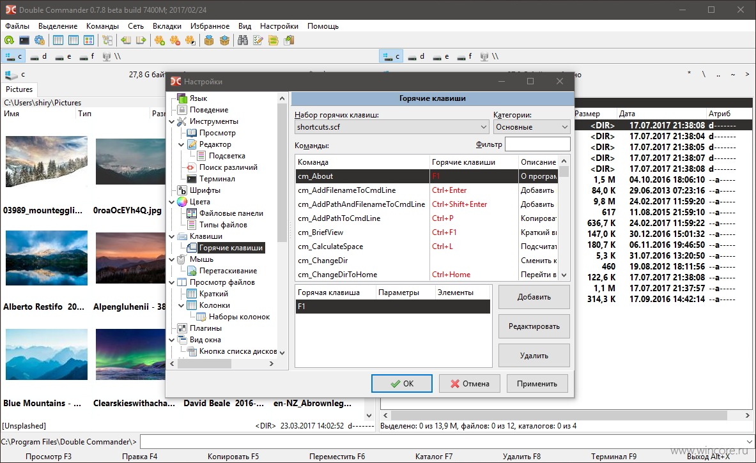Switch to full columns view toolbar icon
756x463 pixels.
(x=73, y=40)
